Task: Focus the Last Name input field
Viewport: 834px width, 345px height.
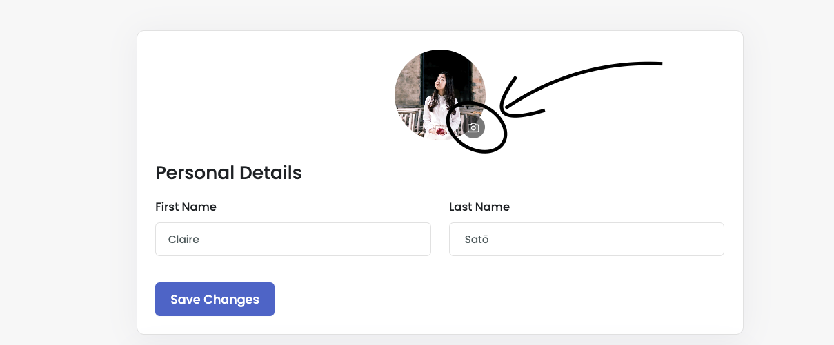Action: click(586, 240)
